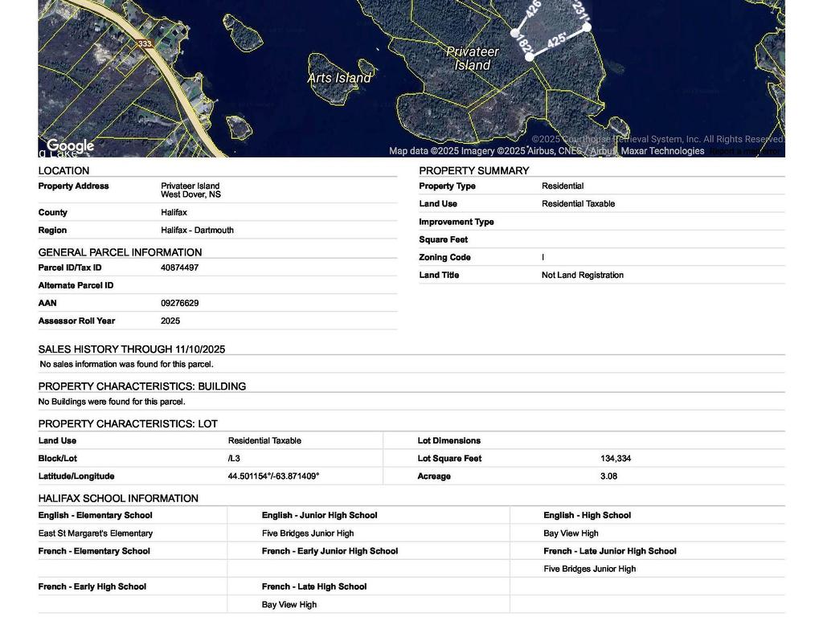Click the no sales information message
Viewport: 823px width, 617px height.
click(126, 364)
